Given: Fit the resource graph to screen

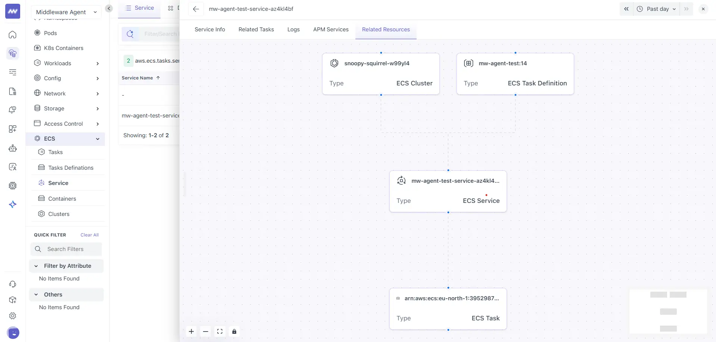Looking at the screenshot, I should point(220,331).
